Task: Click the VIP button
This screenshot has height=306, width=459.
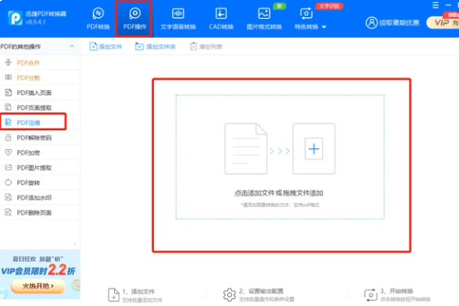Action: tap(443, 23)
